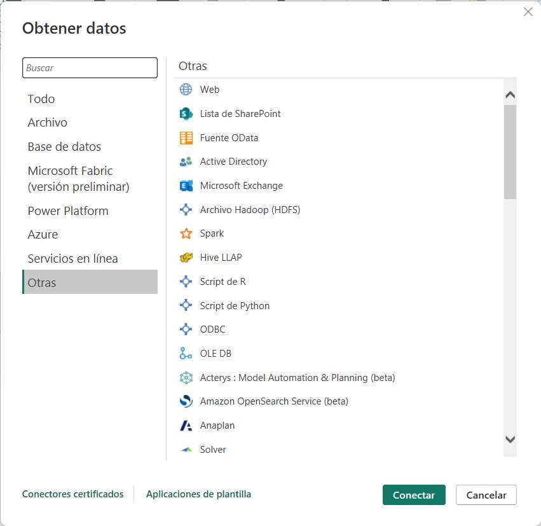Screen dimensions: 541x526
Task: Select the Azure category
Action: click(x=43, y=234)
